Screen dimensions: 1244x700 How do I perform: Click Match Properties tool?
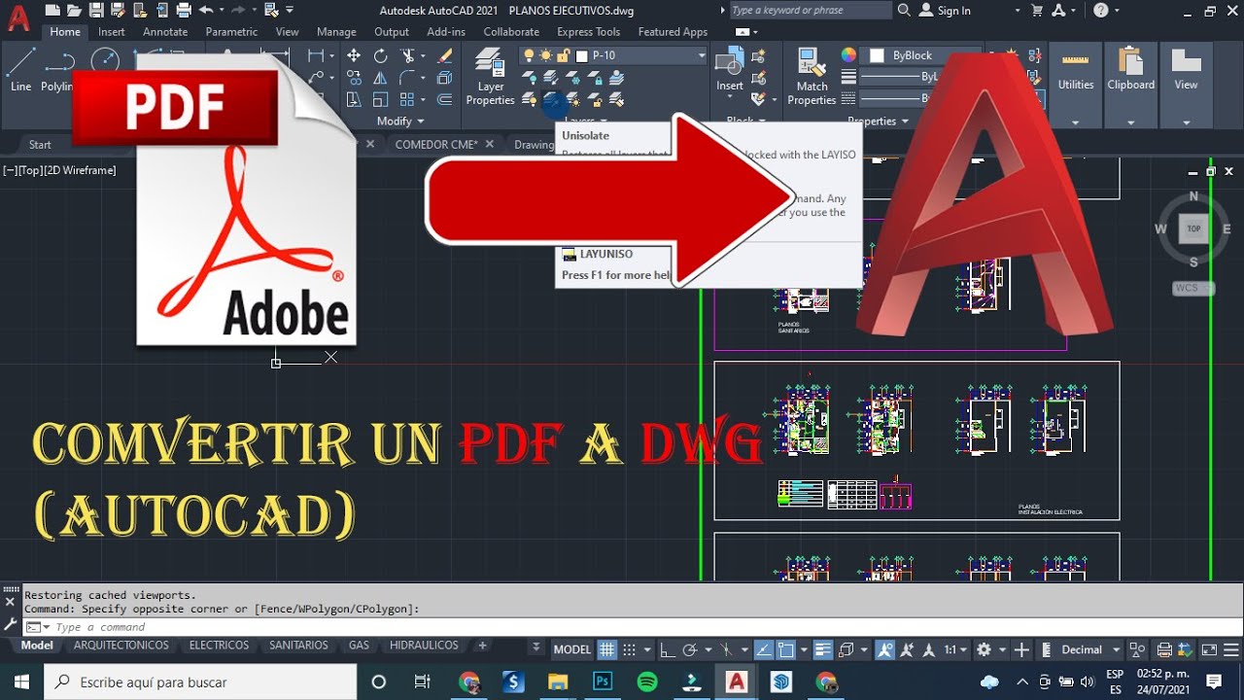812,78
